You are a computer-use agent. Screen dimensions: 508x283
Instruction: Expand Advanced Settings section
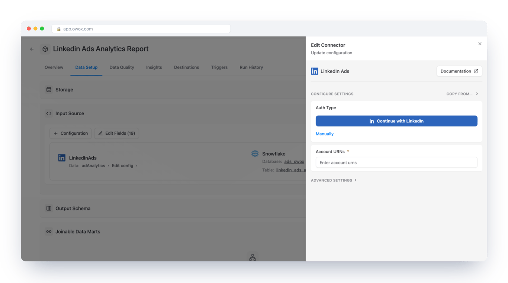pos(334,180)
